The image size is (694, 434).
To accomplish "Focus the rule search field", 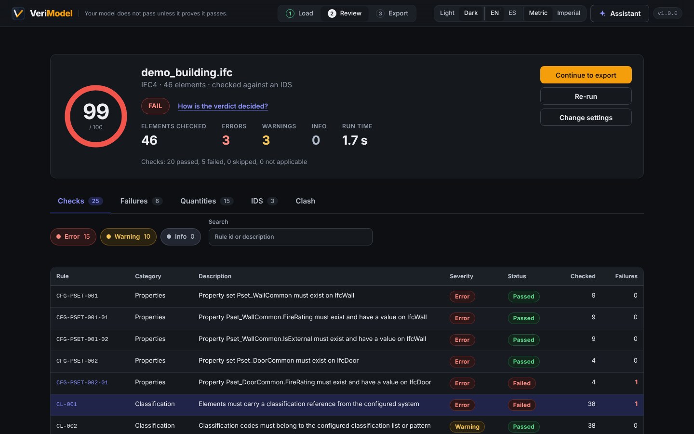I will click(290, 237).
